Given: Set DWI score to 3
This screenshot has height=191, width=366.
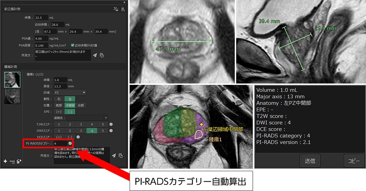Looking at the screenshot, I should (x=81, y=131).
